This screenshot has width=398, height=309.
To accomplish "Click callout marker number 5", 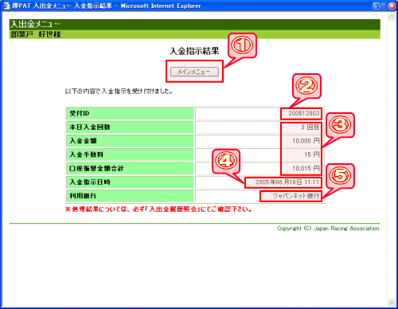I will (x=340, y=175).
